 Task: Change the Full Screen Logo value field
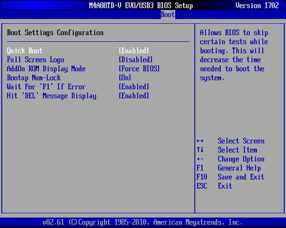click(135, 60)
